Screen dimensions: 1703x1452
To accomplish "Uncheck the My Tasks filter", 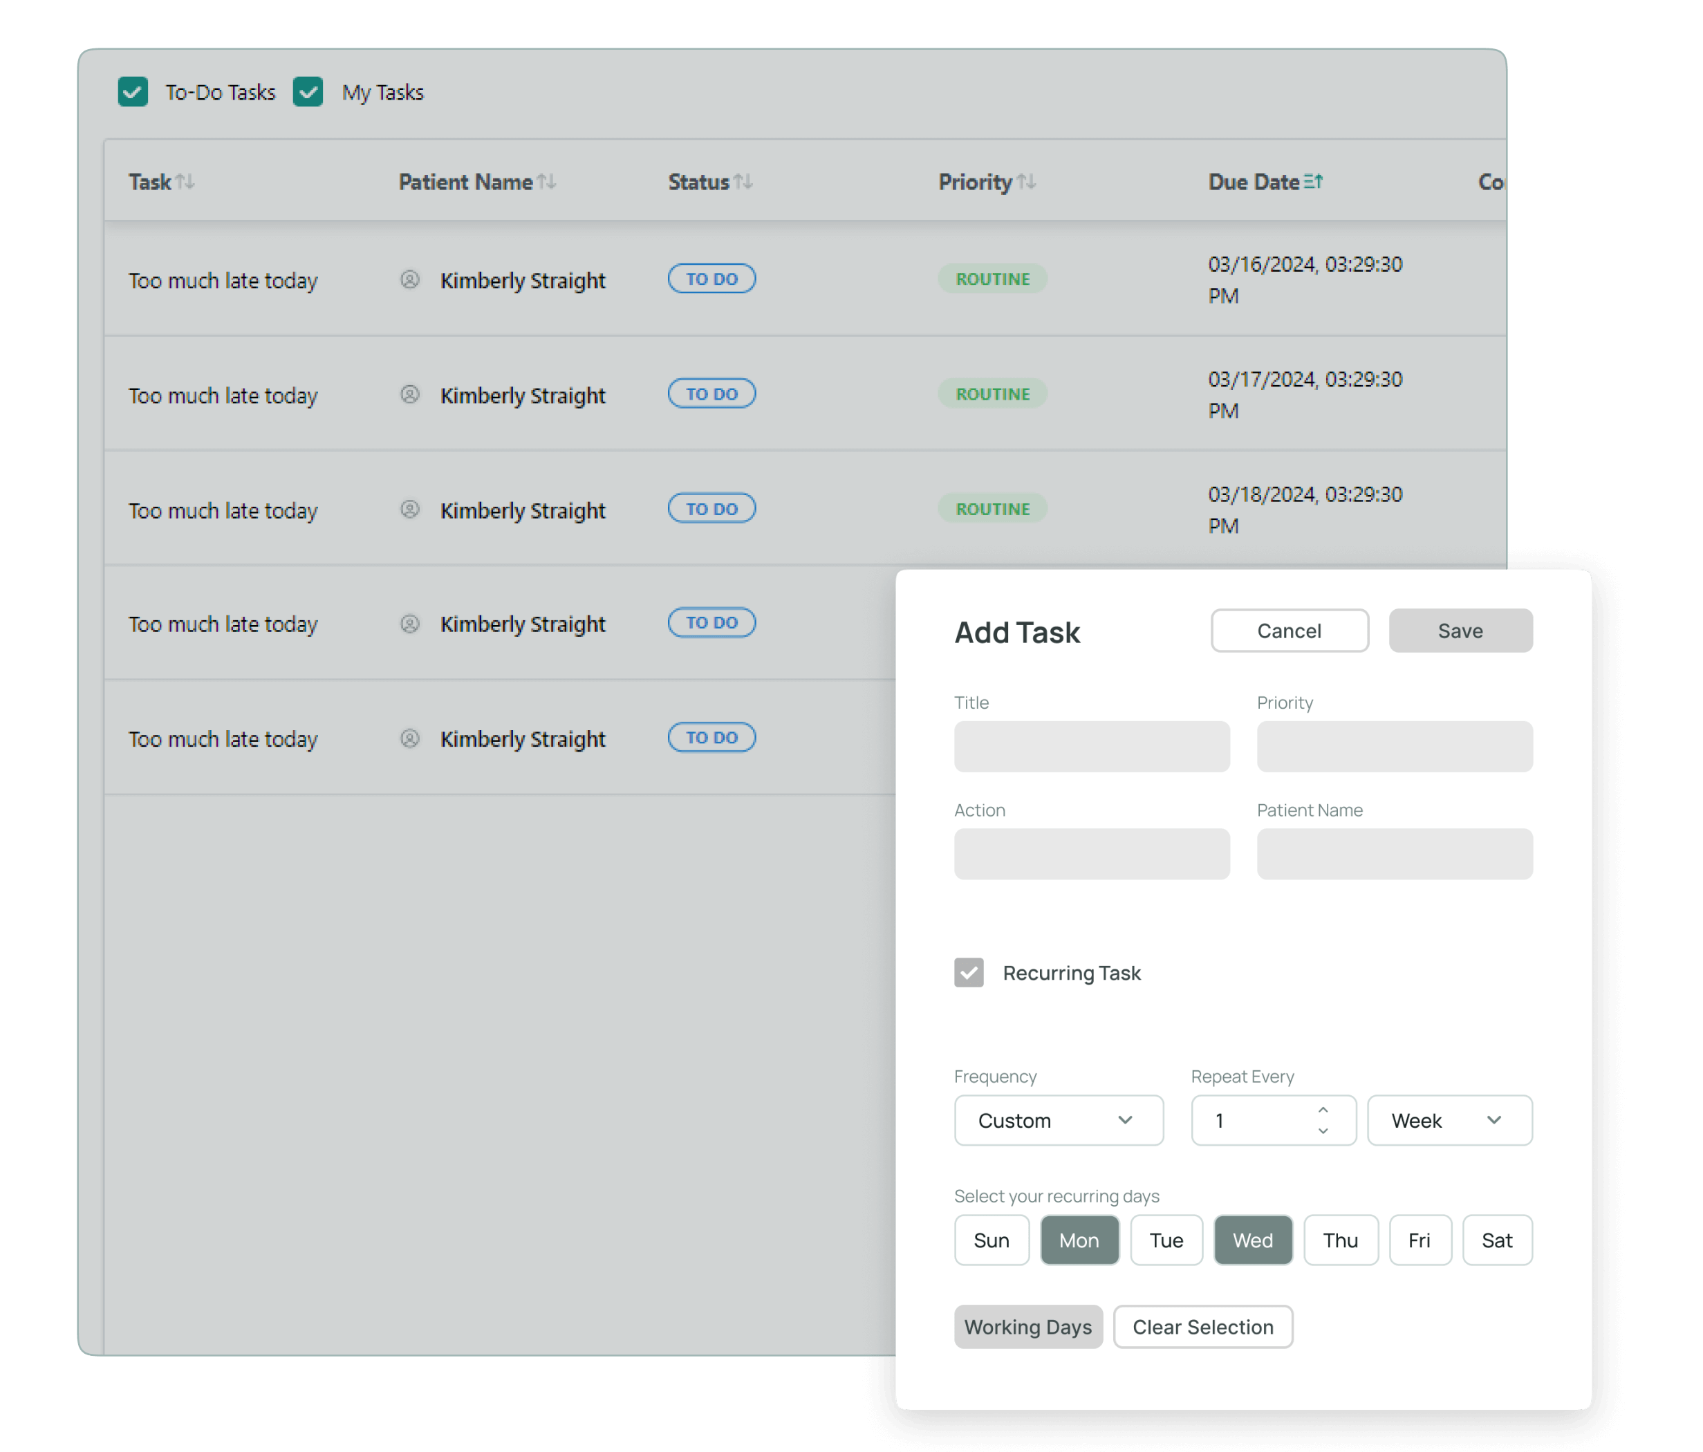I will (308, 91).
